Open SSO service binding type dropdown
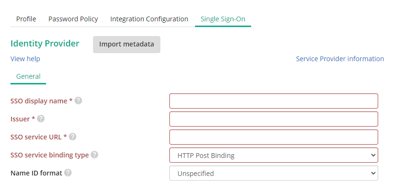The height and width of the screenshot is (184, 400). [274, 155]
